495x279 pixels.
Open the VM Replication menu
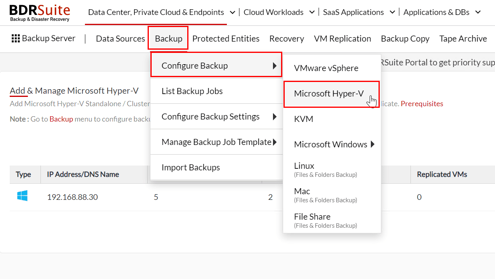(x=343, y=39)
